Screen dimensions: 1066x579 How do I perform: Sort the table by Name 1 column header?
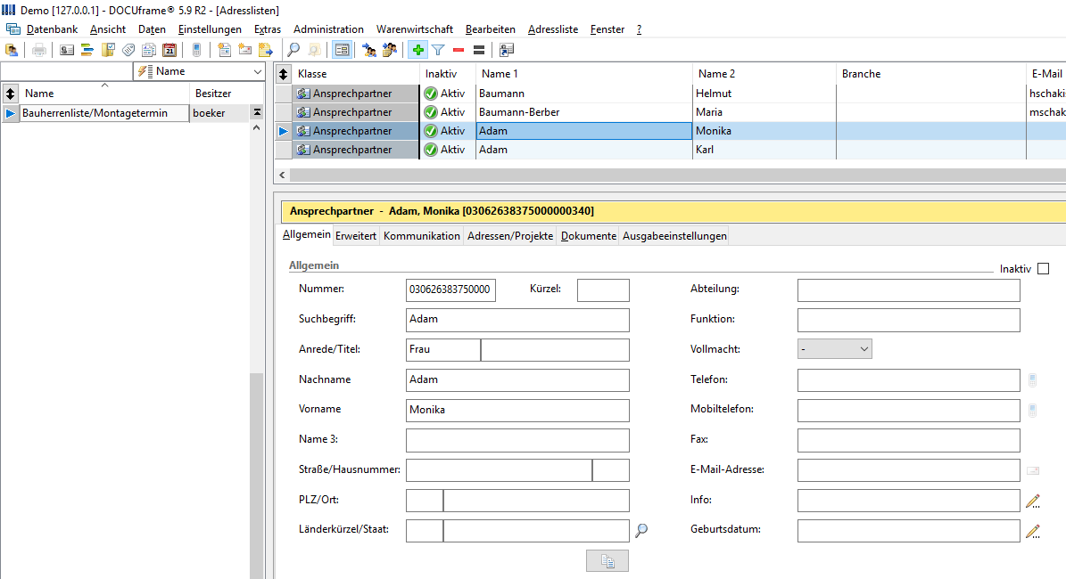(x=584, y=74)
